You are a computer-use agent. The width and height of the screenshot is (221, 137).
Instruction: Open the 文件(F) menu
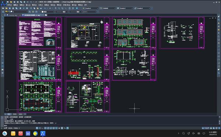click(x=10, y=5)
